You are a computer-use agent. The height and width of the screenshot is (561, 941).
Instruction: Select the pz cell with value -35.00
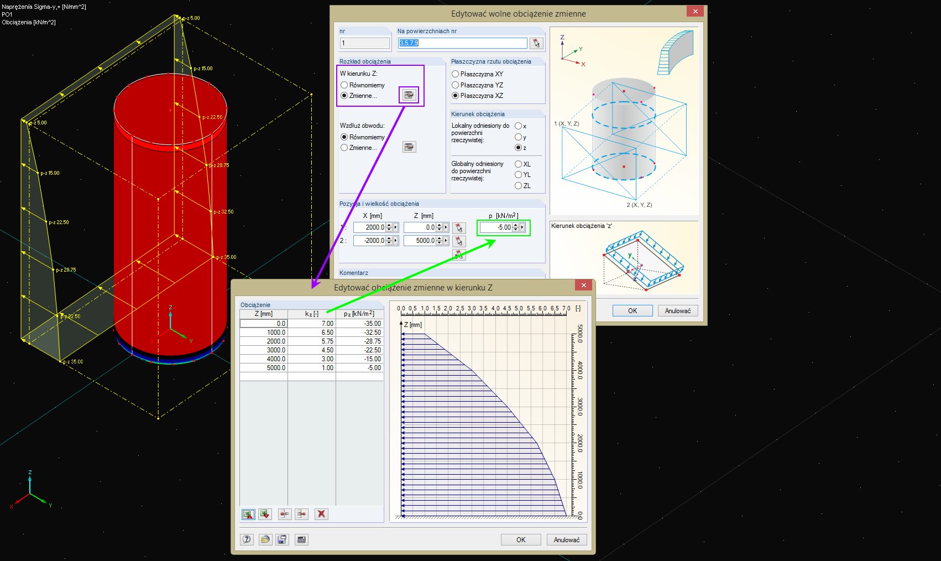click(359, 324)
